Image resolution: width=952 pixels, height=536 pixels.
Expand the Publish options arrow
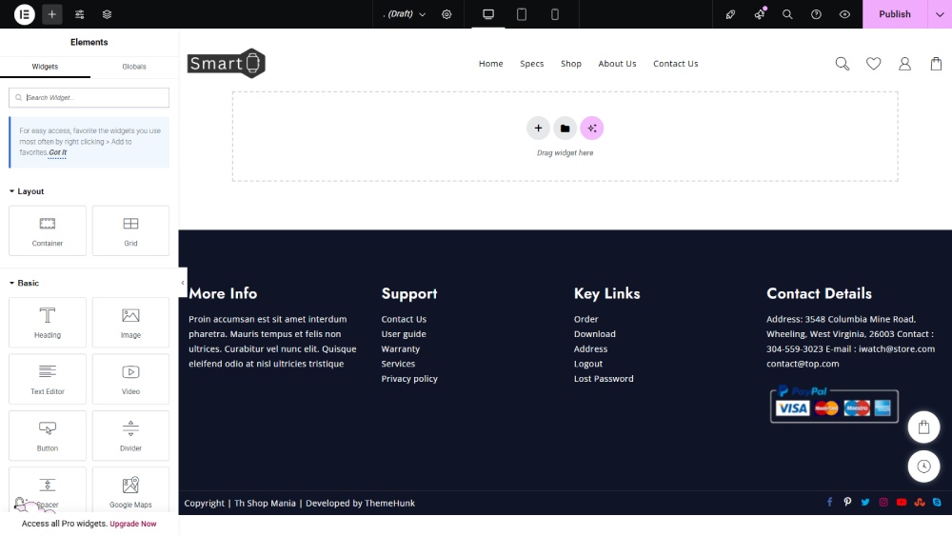point(940,14)
